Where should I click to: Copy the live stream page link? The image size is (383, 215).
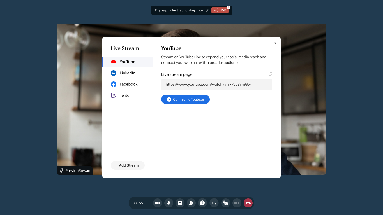(x=270, y=74)
